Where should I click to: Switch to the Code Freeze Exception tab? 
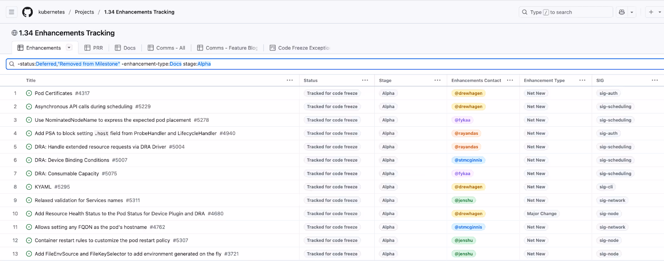click(x=300, y=48)
